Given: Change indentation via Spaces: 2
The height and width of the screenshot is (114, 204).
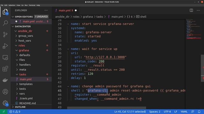Looking at the screenshot, I should [155, 111].
